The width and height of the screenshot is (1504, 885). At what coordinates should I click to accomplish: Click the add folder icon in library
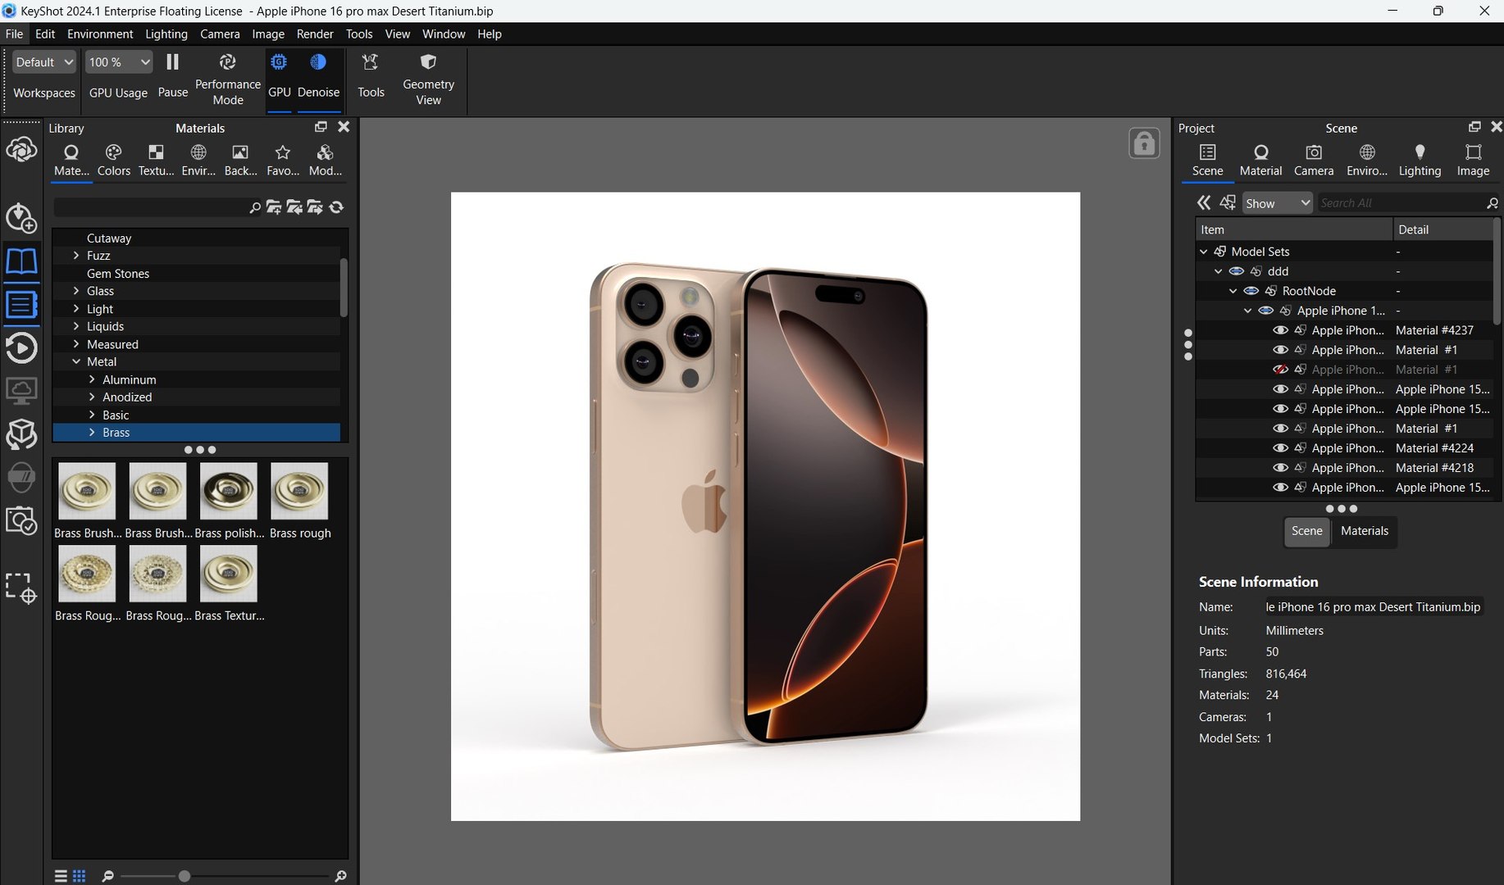[274, 207]
